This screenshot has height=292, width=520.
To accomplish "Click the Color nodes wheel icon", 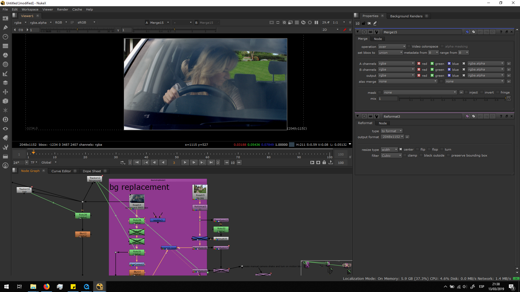I will pos(5,55).
